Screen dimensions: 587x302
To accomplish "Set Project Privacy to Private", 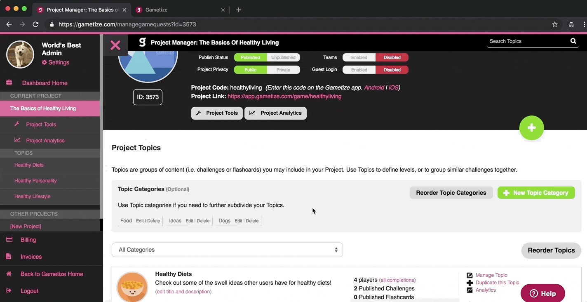I will 283,70.
